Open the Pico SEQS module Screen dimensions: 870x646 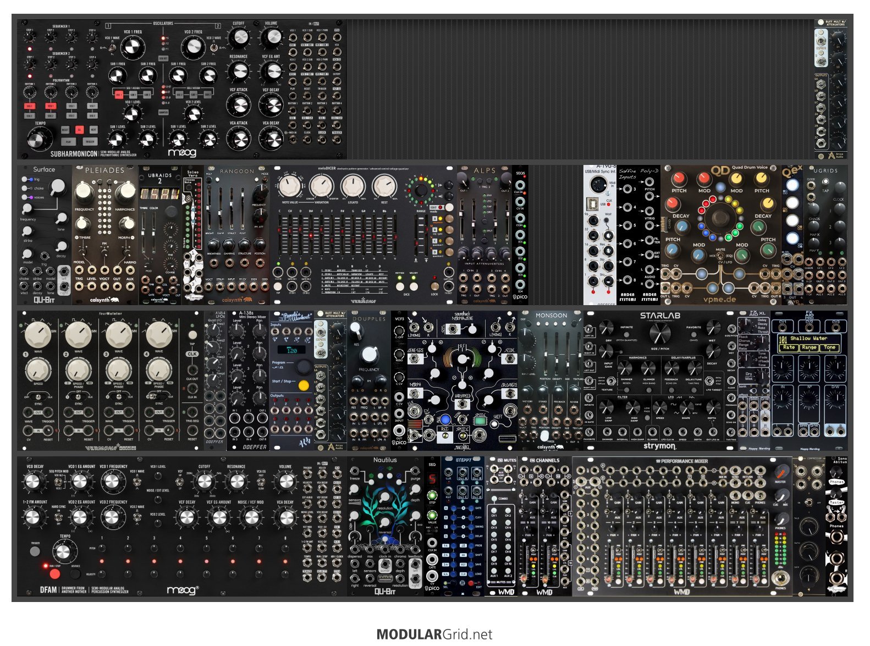pyautogui.click(x=520, y=235)
